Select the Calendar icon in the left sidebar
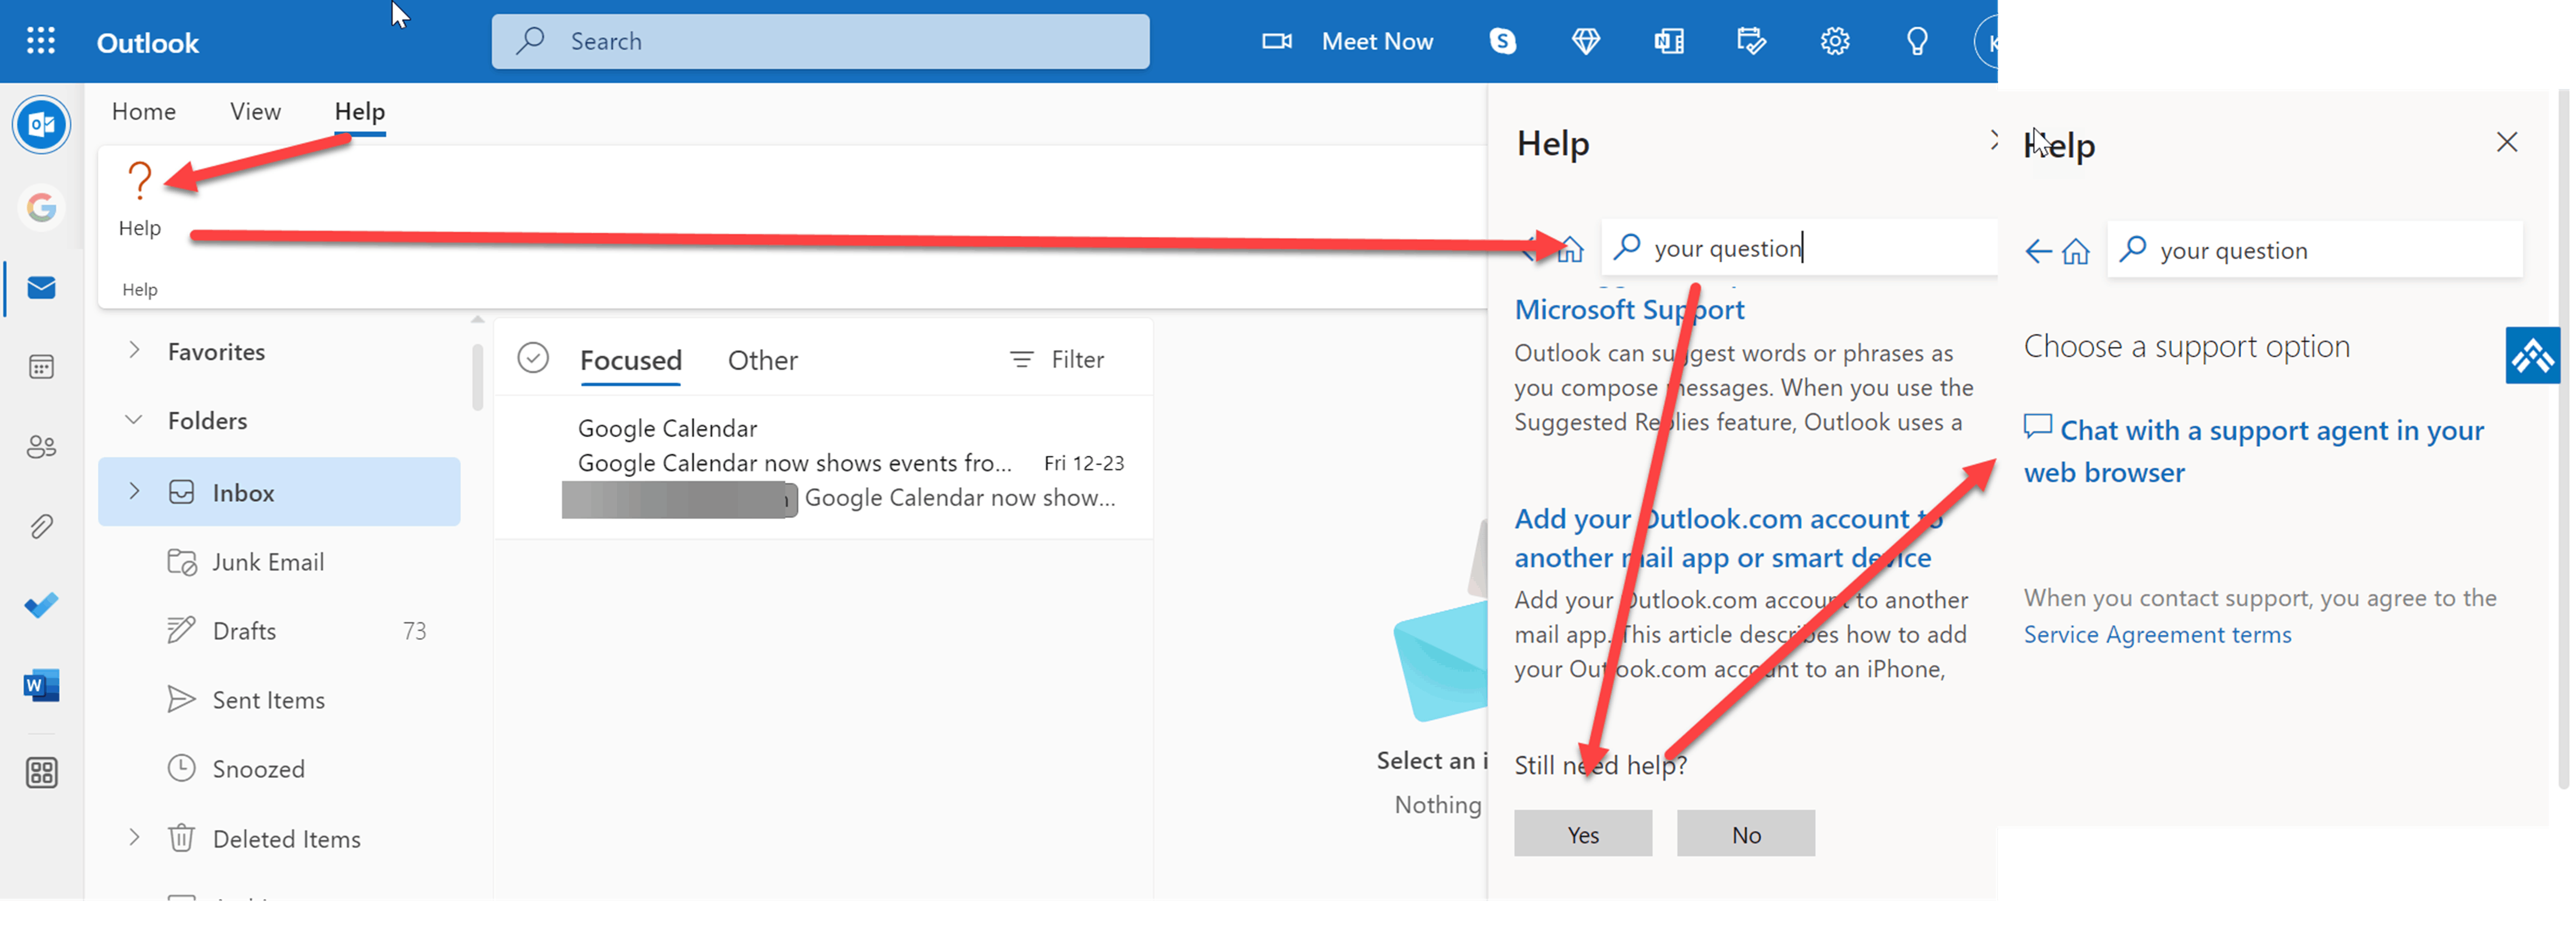The width and height of the screenshot is (2576, 949). coord(41,366)
